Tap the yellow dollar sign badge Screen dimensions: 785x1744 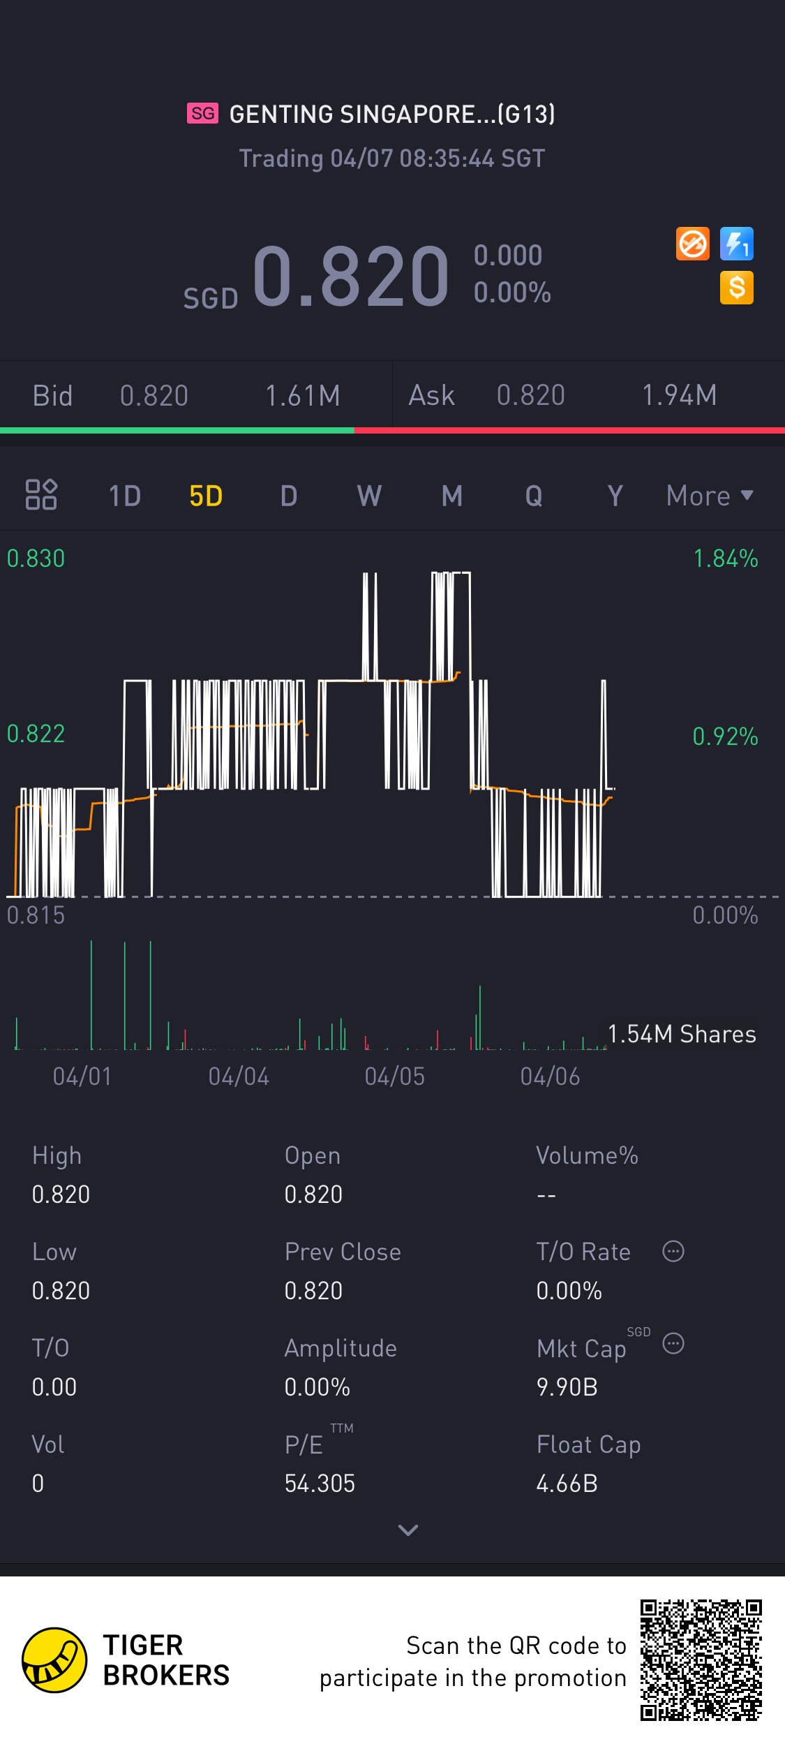736,288
